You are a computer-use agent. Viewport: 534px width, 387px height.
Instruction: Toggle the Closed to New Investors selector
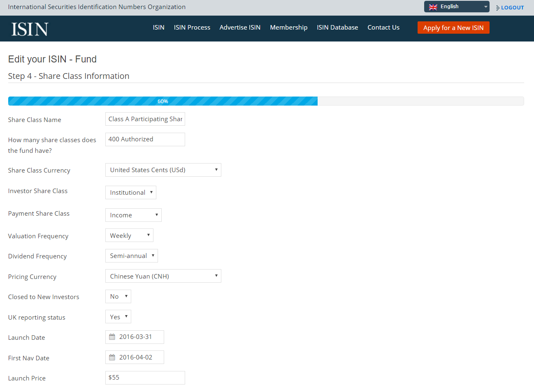pyautogui.click(x=118, y=297)
